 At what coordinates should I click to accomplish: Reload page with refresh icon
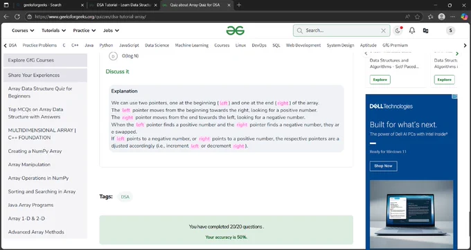click(17, 17)
